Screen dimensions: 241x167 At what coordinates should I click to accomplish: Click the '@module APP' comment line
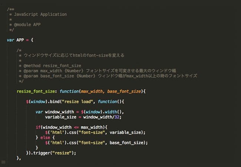[x=27, y=24]
